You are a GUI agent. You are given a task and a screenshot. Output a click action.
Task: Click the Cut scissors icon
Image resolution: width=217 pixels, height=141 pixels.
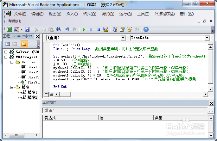36,29
